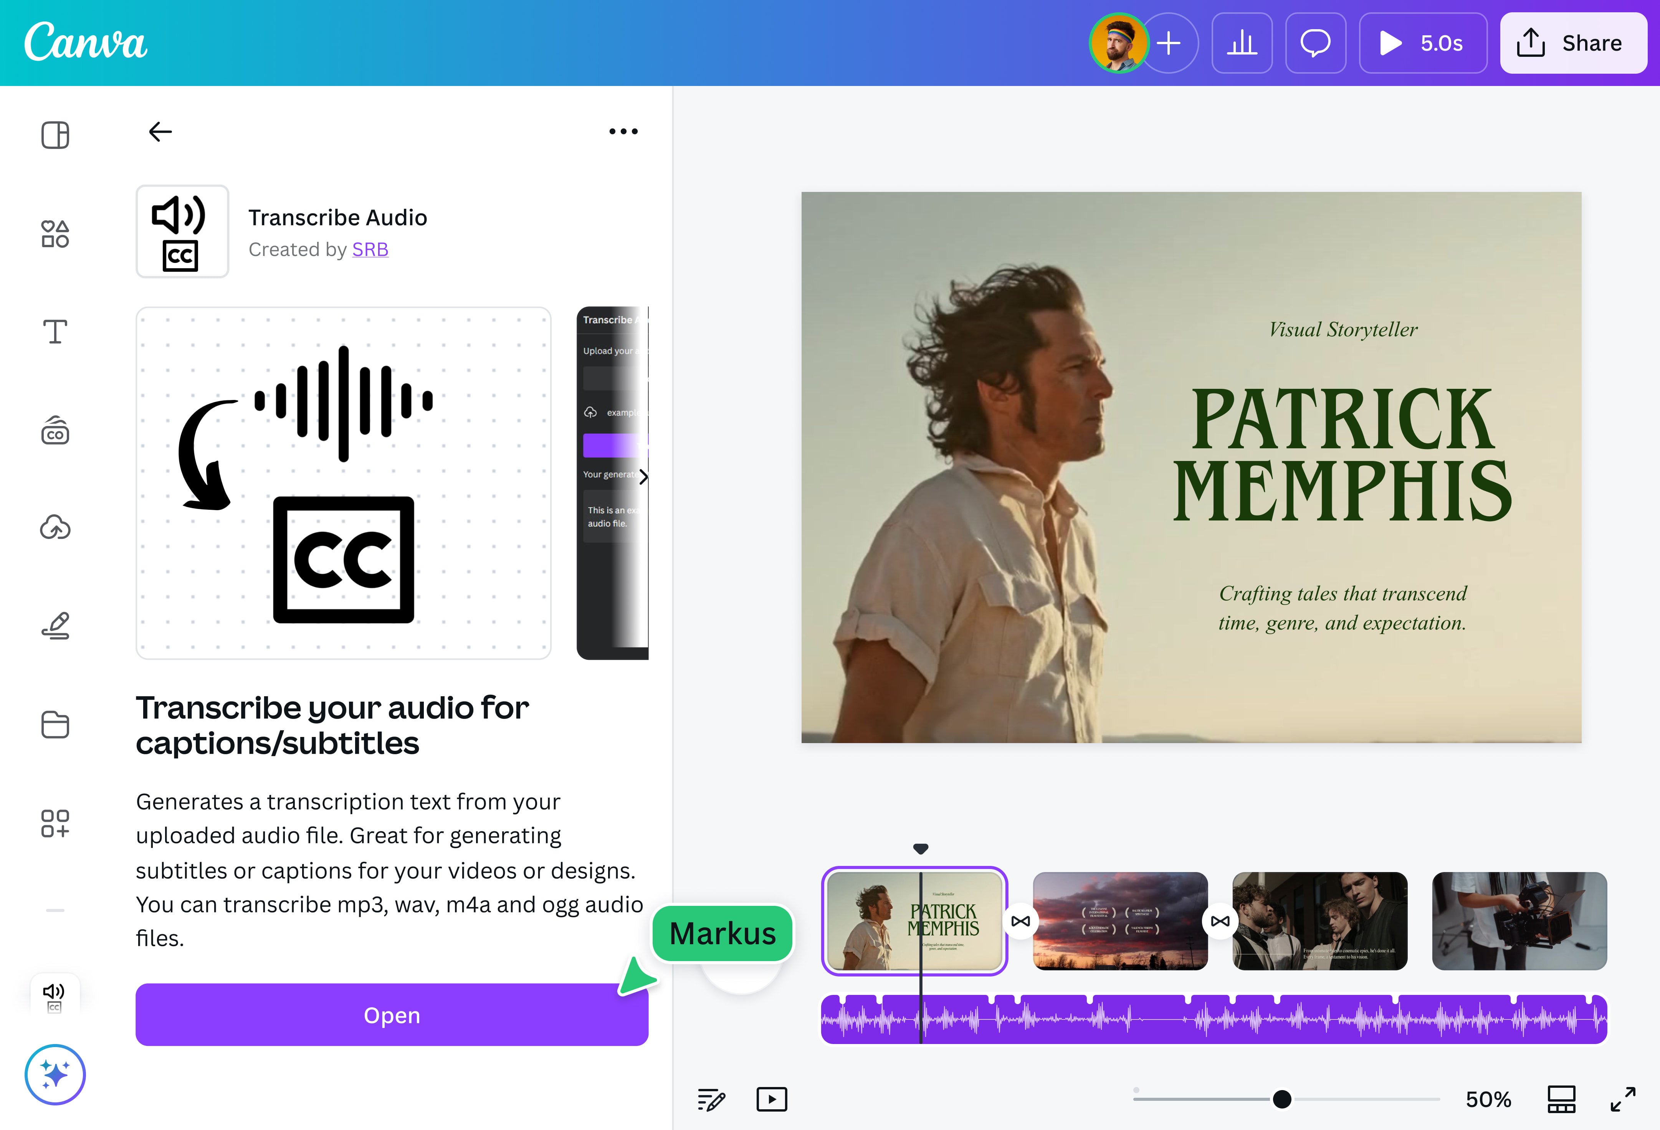Toggle fullscreen editing mode
This screenshot has height=1130, width=1660.
pos(1624,1099)
